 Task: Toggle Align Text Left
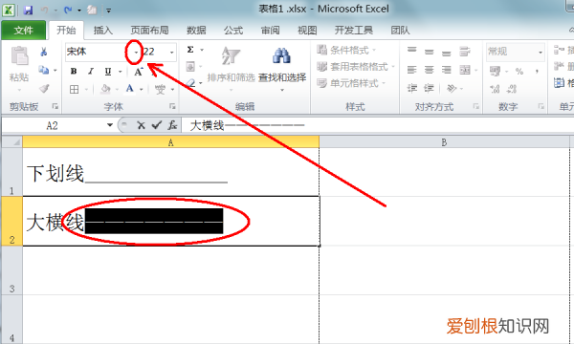click(411, 70)
